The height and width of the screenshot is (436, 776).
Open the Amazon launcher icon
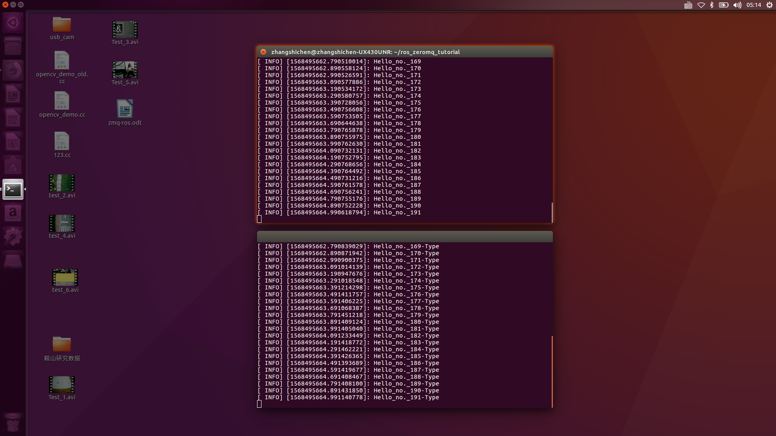13,213
